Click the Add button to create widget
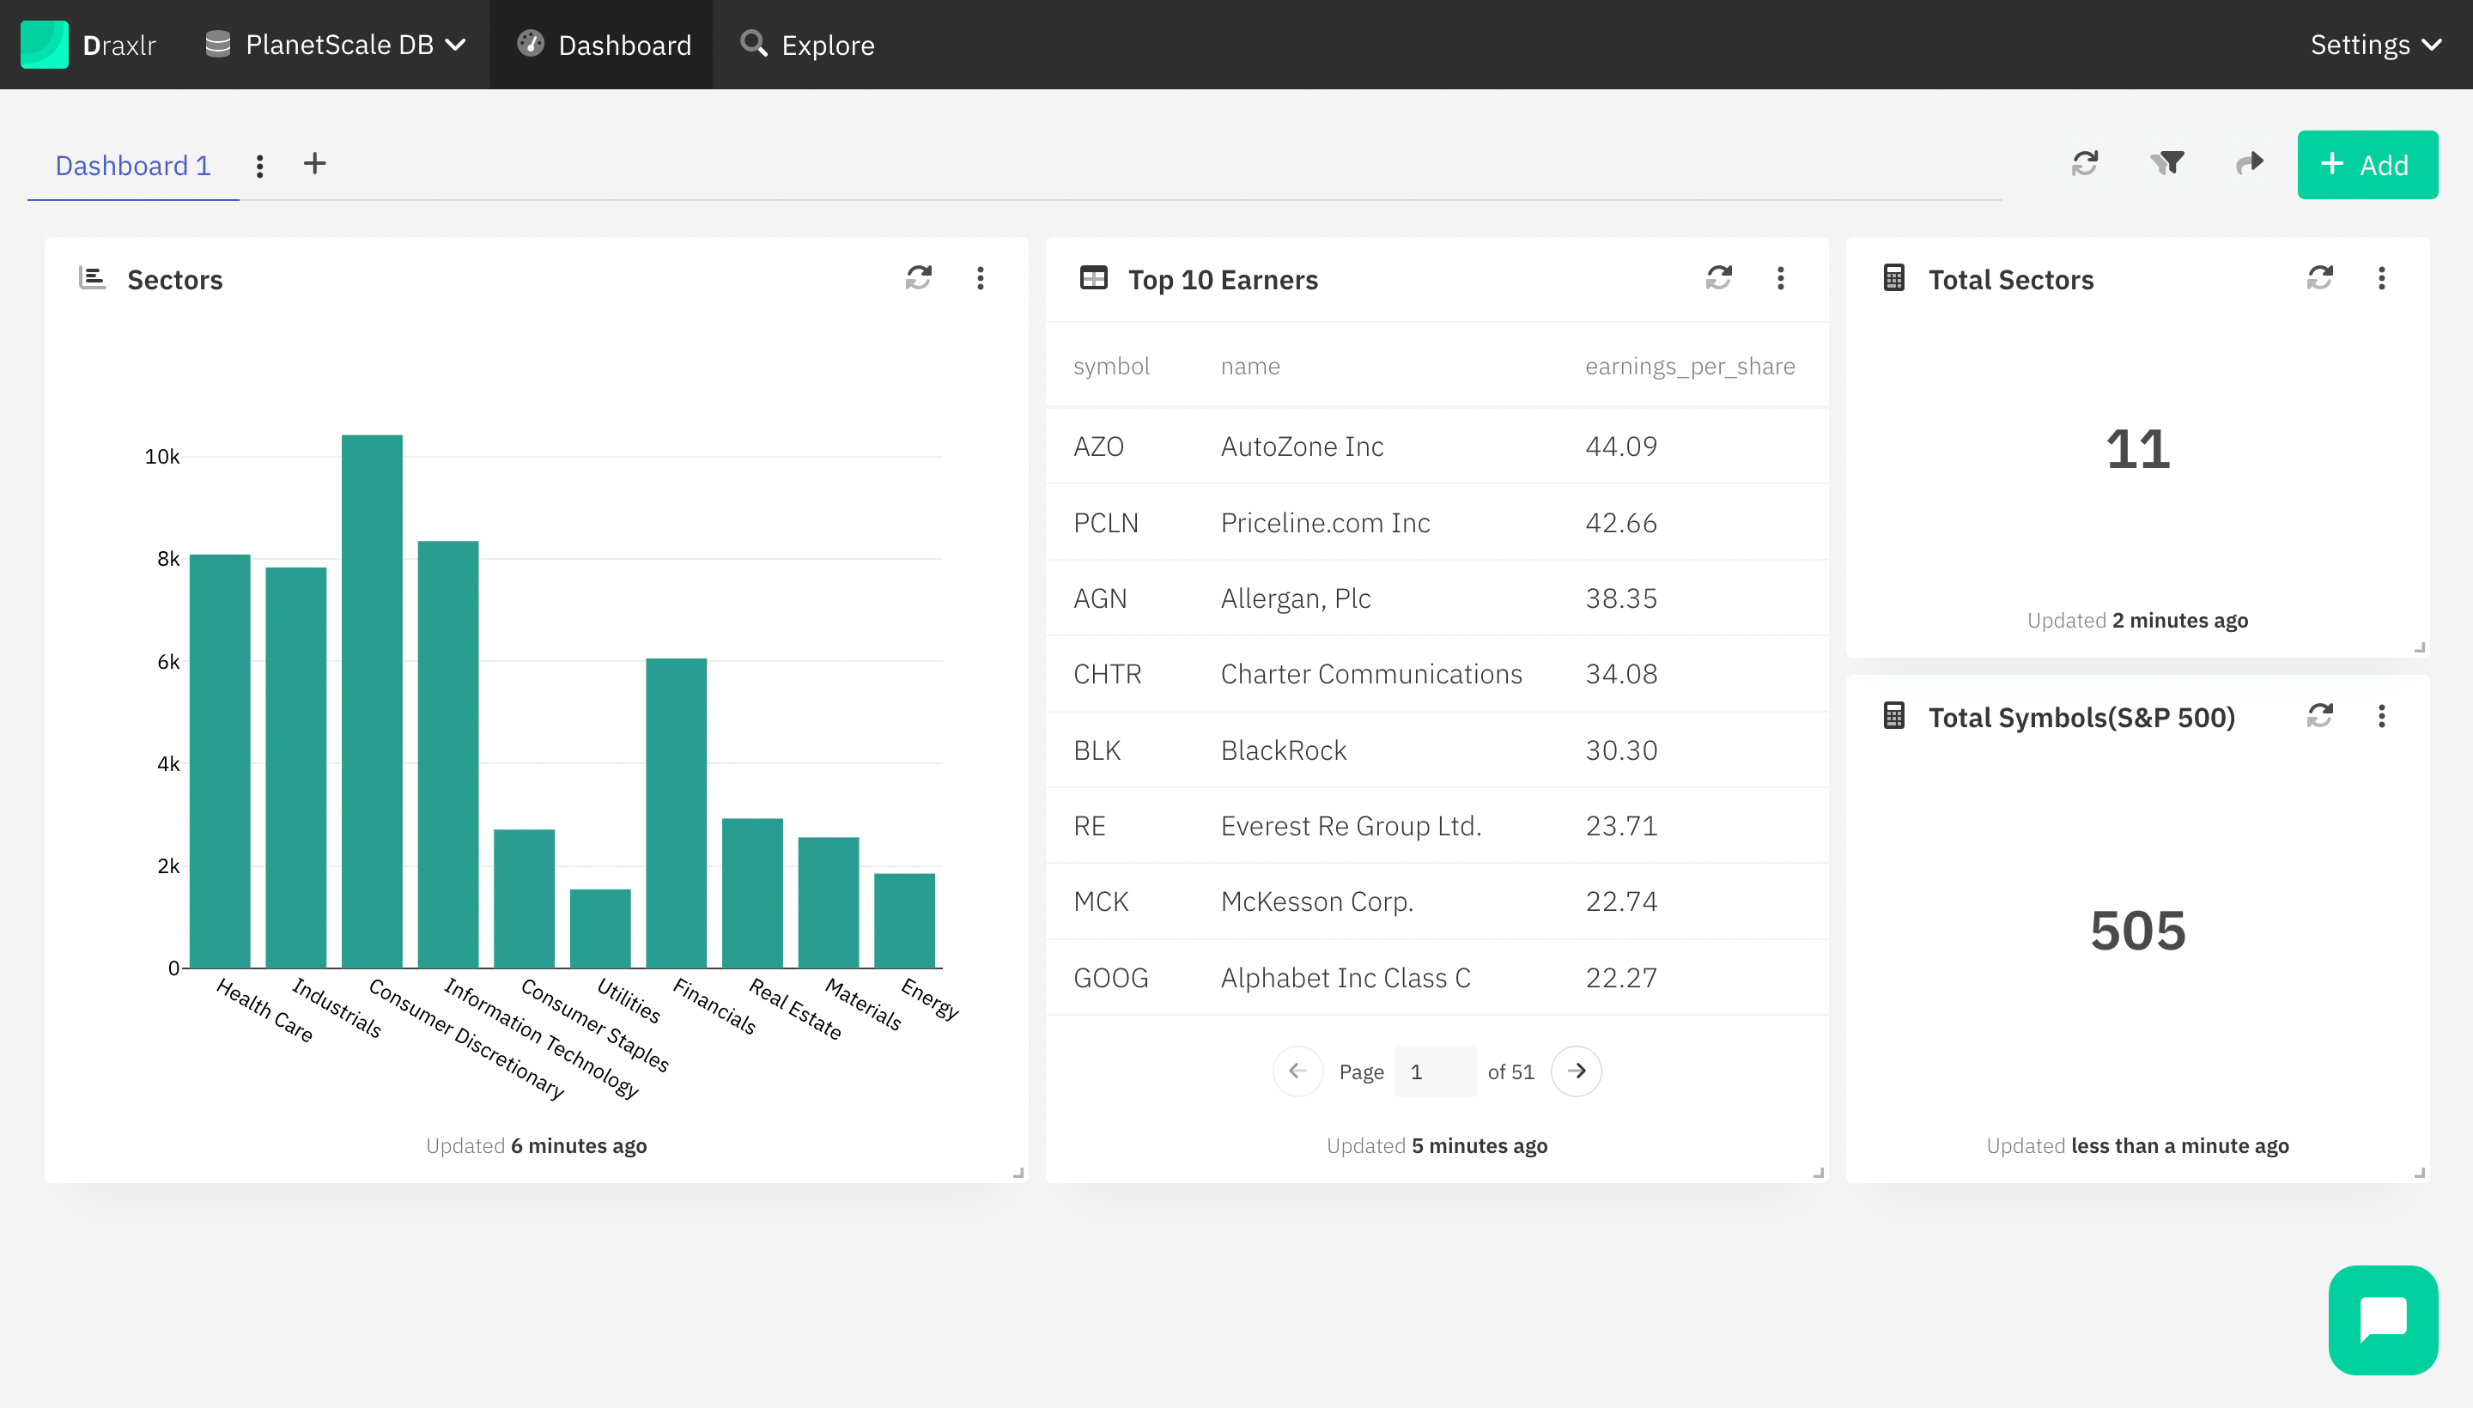Viewport: 2473px width, 1408px height. click(x=2364, y=165)
